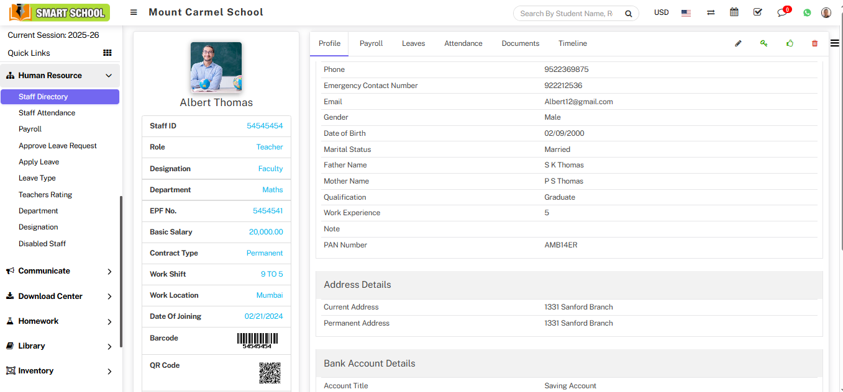The image size is (843, 392).
Task: Open the calendar icon in header
Action: 734,12
